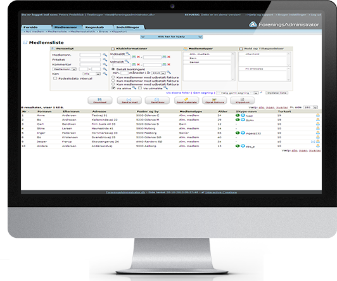Switch to the Medlemmer tab
The width and height of the screenshot is (337, 281).
(67, 27)
